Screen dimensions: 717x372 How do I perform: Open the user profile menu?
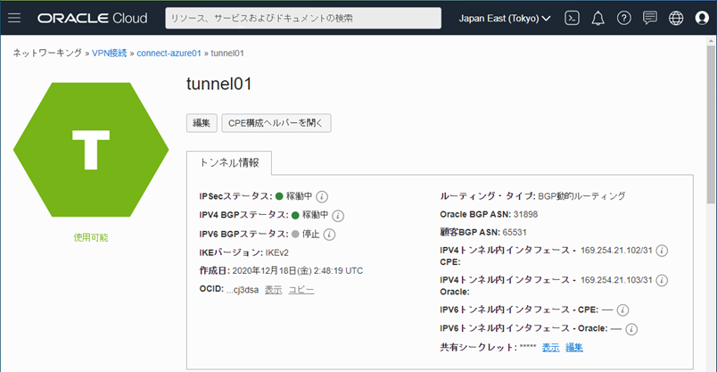click(702, 18)
